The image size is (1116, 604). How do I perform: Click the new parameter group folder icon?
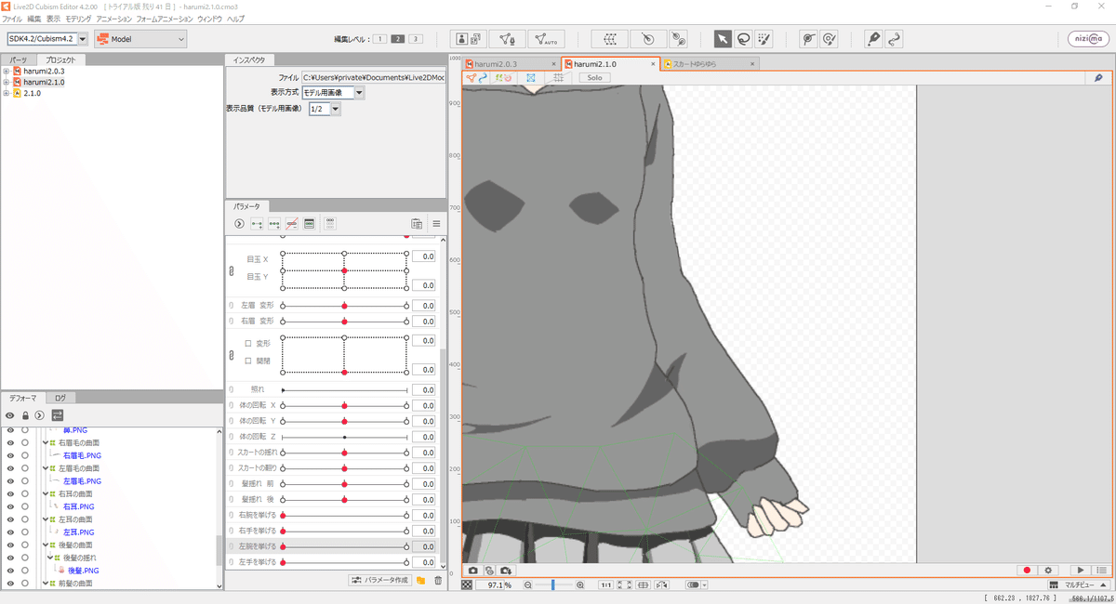click(x=420, y=580)
